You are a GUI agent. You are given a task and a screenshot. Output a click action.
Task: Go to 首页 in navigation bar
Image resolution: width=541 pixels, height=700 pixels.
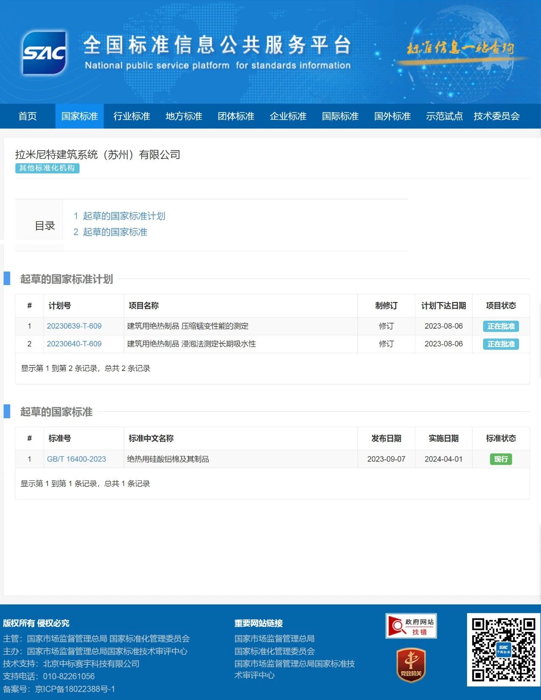click(27, 116)
